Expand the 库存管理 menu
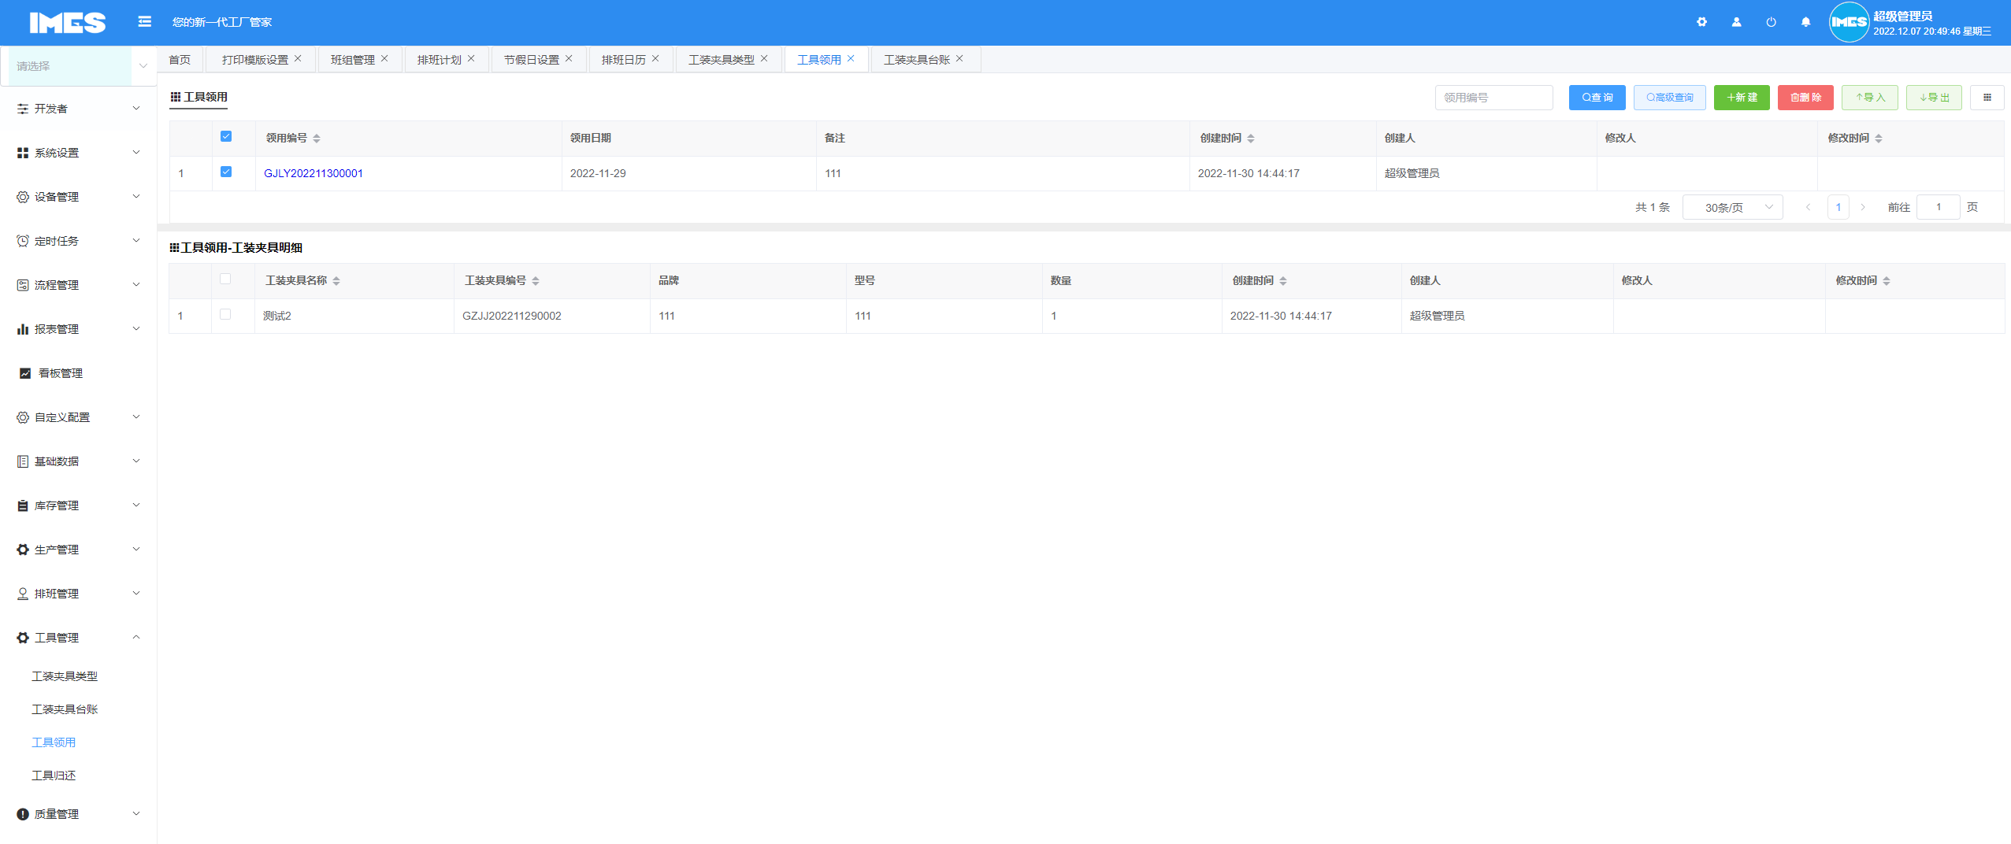Viewport: 2011px width, 844px height. click(78, 505)
